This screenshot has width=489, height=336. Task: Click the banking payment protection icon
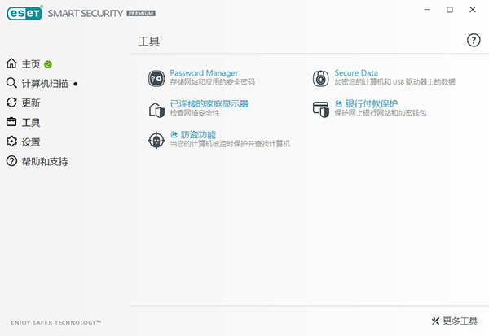pos(321,109)
